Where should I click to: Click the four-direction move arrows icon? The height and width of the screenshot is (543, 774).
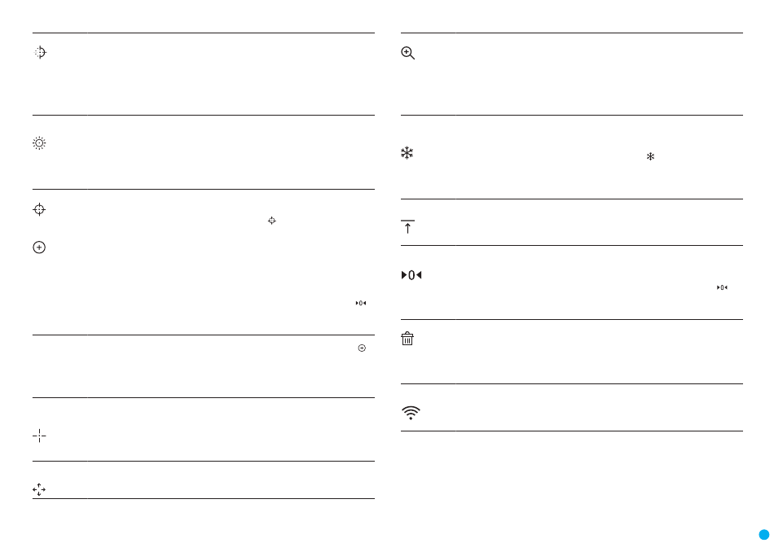39,489
